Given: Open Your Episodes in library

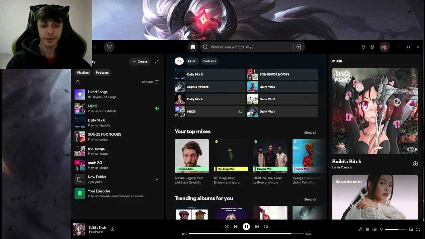Looking at the screenshot, I should click(x=117, y=194).
